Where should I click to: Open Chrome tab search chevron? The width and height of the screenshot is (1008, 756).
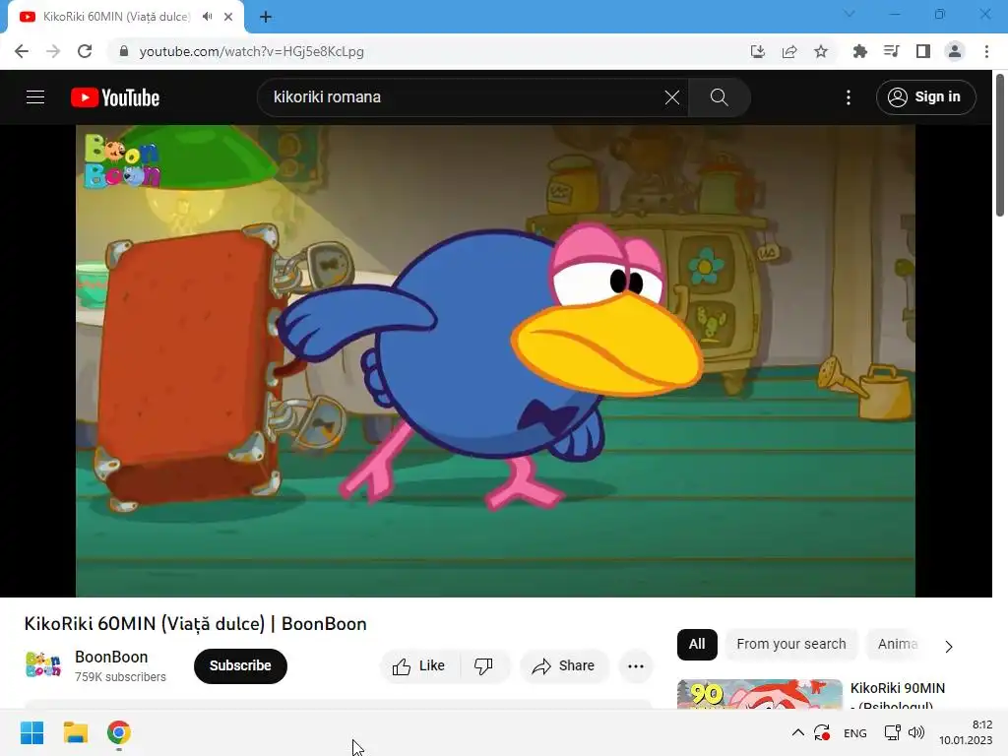point(850,14)
